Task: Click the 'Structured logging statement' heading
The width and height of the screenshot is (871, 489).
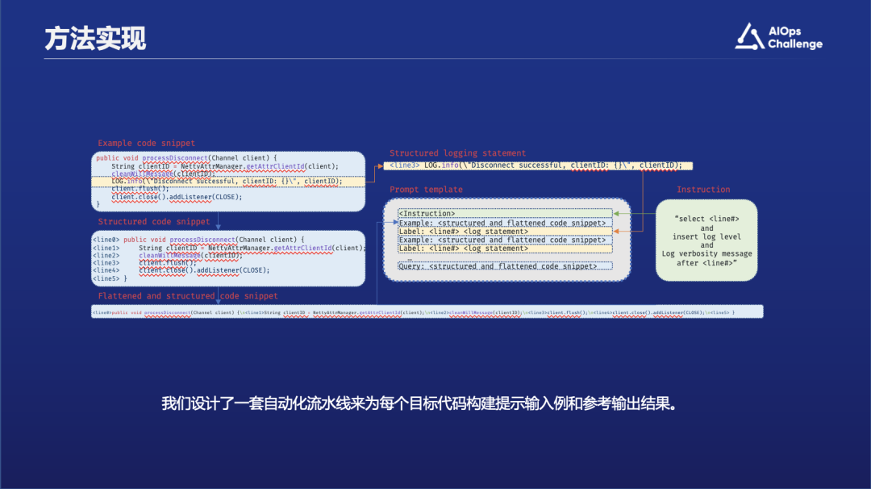Action: coord(457,153)
